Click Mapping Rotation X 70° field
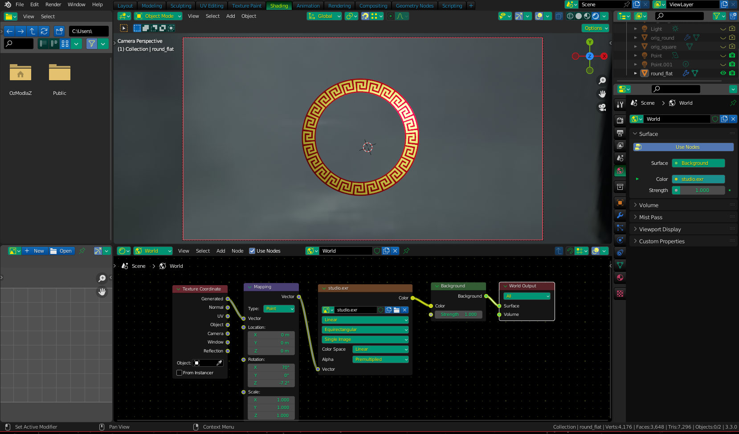739x434 pixels. point(271,368)
